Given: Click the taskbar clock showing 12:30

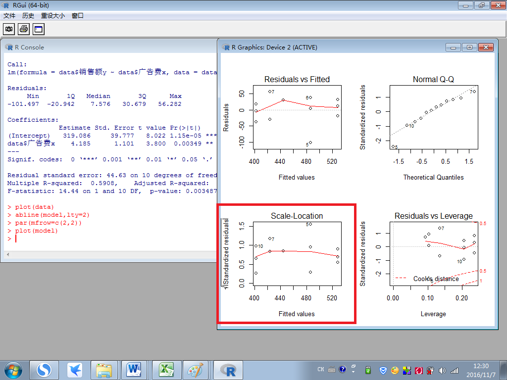Looking at the screenshot, I should tap(481, 370).
